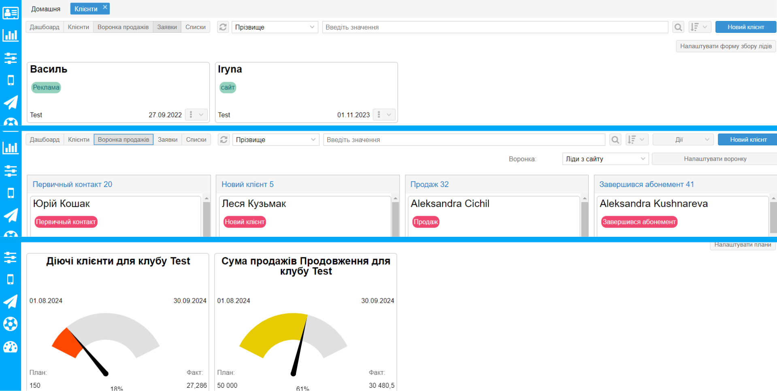The height and width of the screenshot is (391, 777).
Task: Open the Леся Кузьмак client card
Action: [x=305, y=217]
